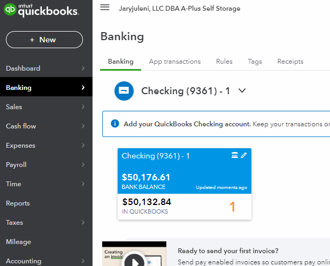Expand the Payroll sidebar chevron
The image size is (330, 266).
point(83,164)
